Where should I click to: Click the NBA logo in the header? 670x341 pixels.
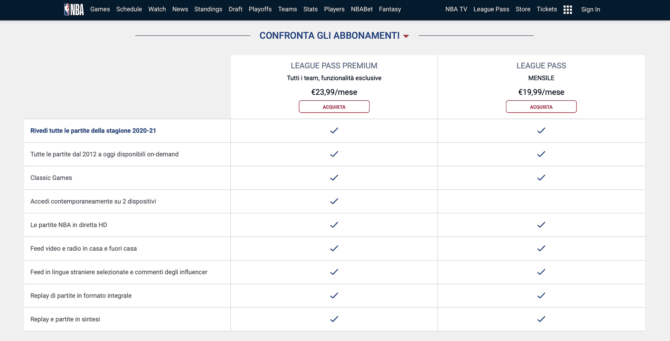click(74, 9)
